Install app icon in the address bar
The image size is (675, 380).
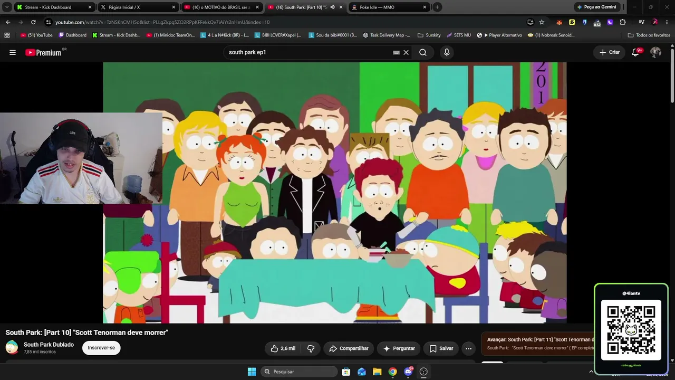[530, 22]
